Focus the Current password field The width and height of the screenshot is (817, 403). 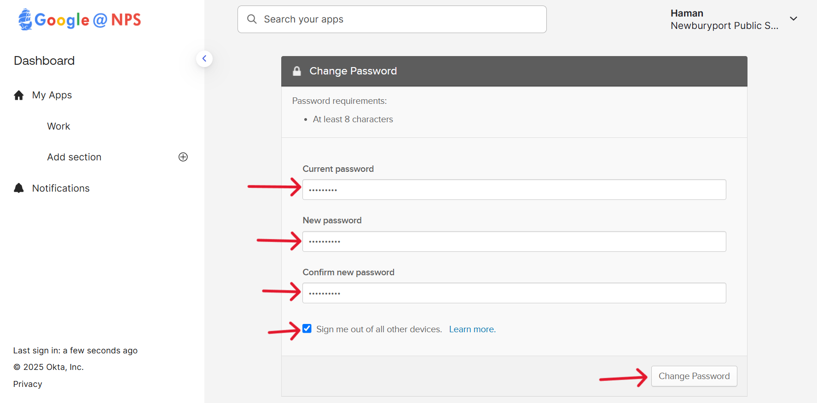tap(514, 190)
